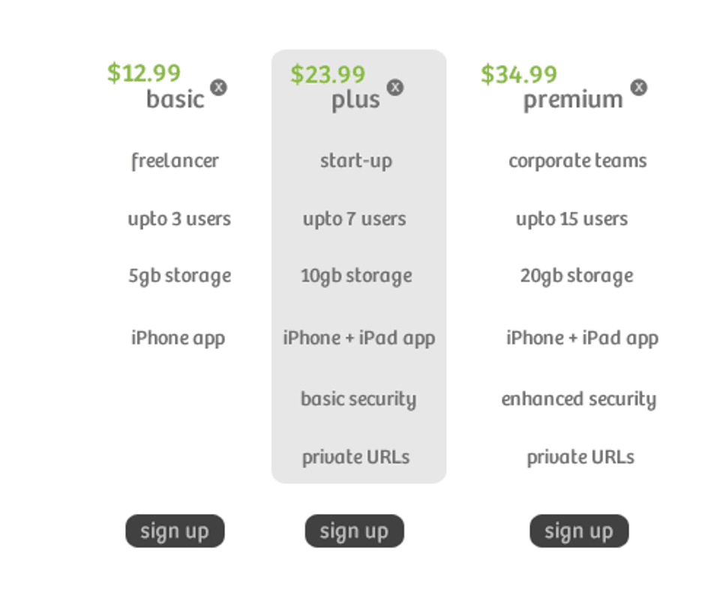Select the plus plan heading
The image size is (702, 592).
point(355,99)
